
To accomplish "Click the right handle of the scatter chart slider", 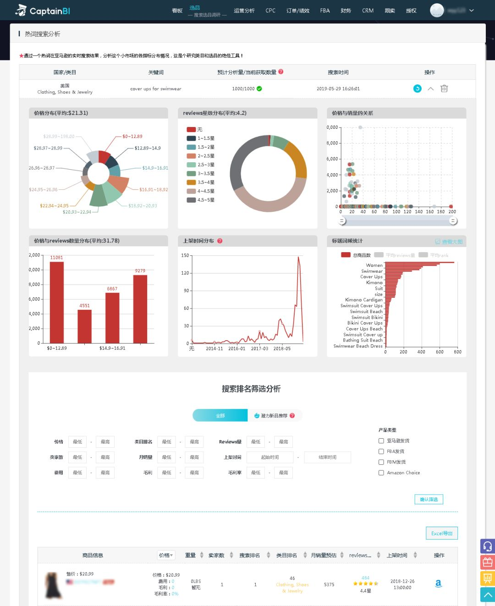I will pyautogui.click(x=453, y=221).
